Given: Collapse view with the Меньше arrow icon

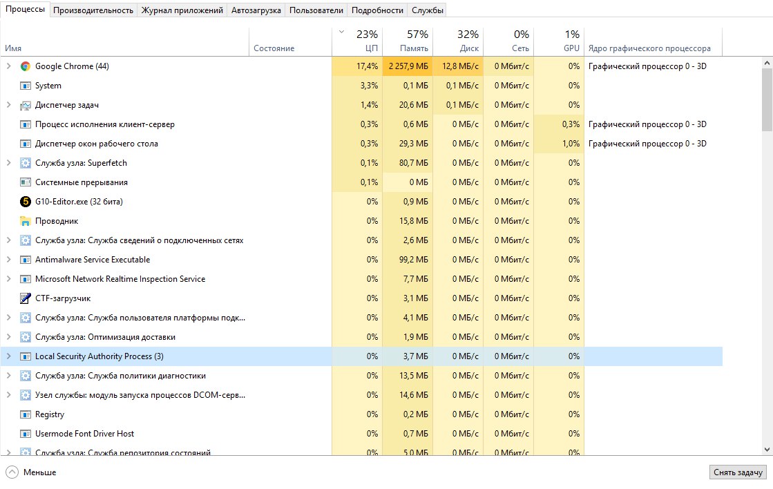Looking at the screenshot, I should pyautogui.click(x=12, y=472).
